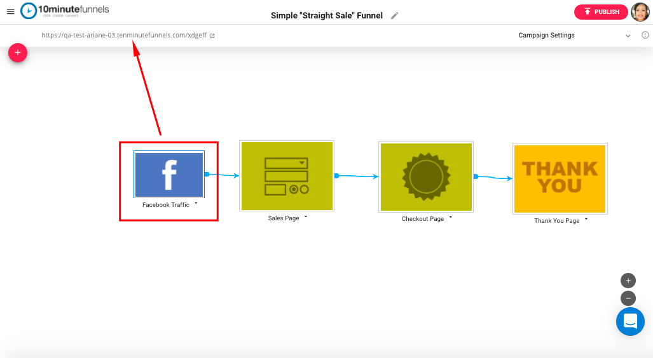Click Sales Page output connector dot
This screenshot has width=653, height=358.
pos(336,176)
